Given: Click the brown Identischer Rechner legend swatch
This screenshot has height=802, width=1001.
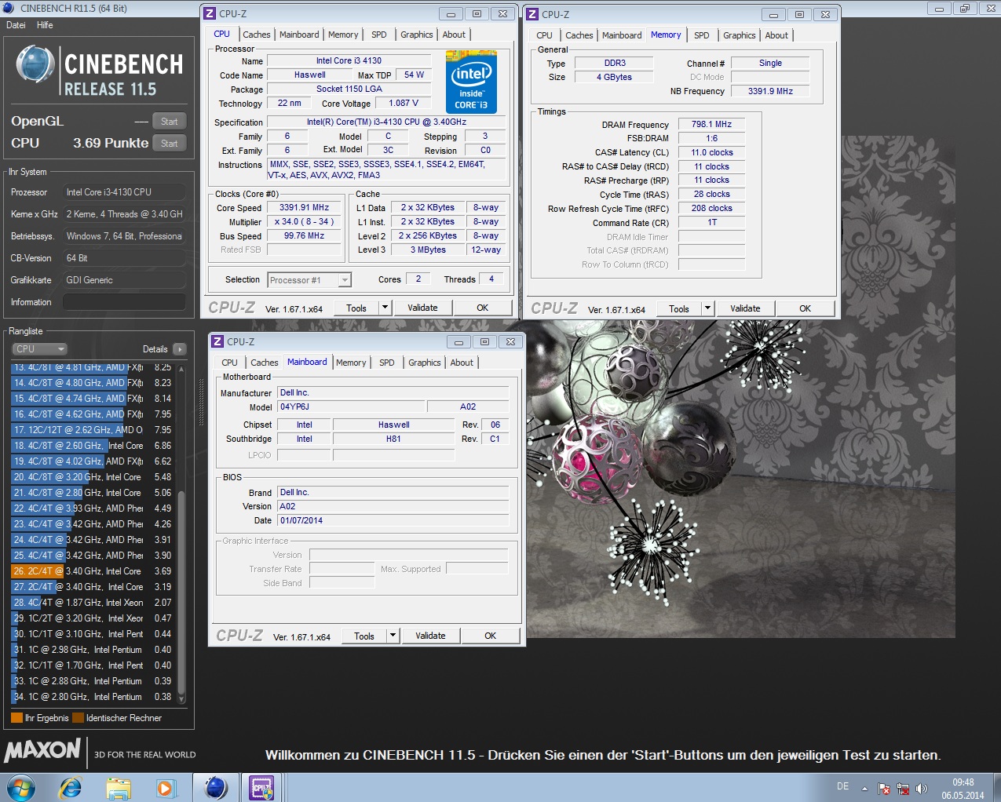Looking at the screenshot, I should click(x=78, y=718).
